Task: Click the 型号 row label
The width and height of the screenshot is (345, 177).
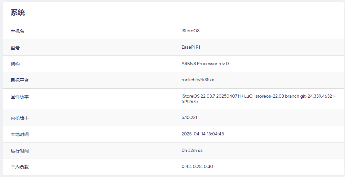Action: (x=15, y=48)
